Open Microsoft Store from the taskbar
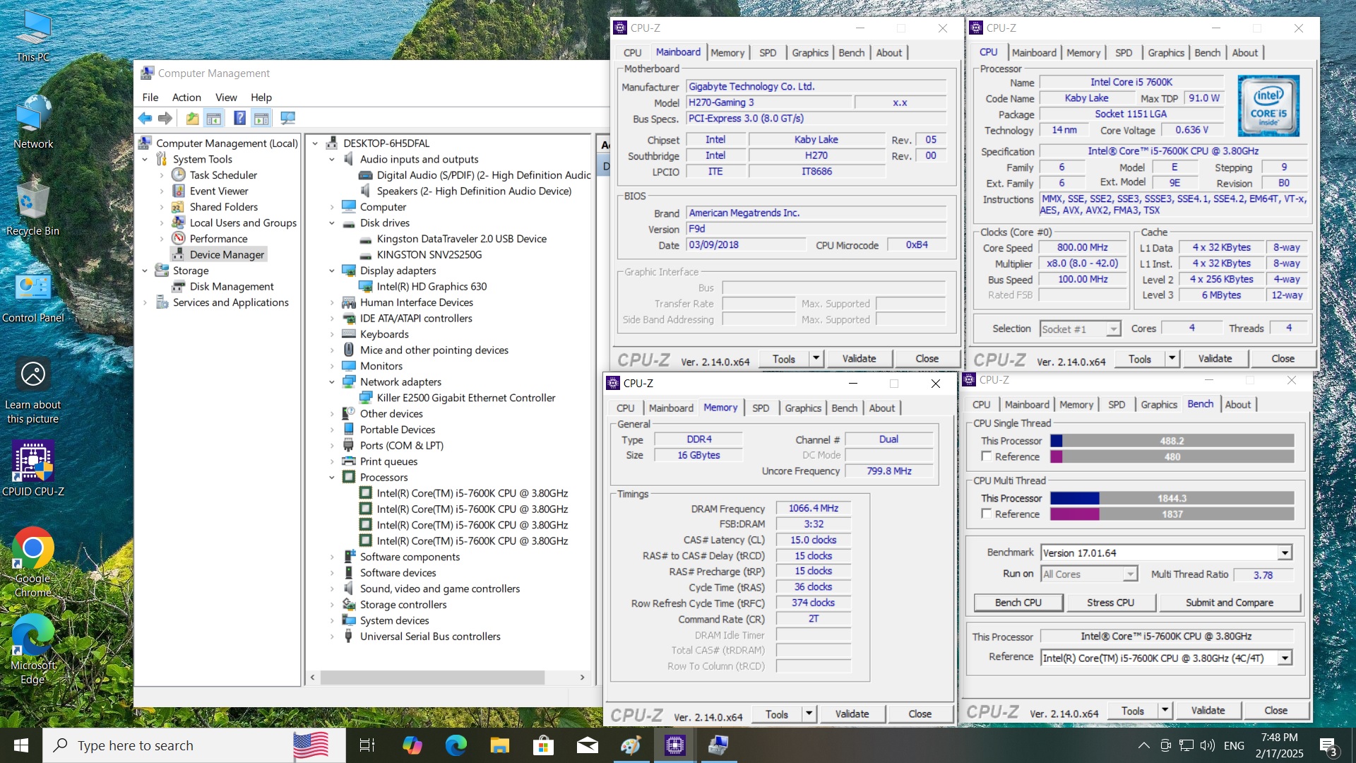This screenshot has height=763, width=1356. [x=544, y=745]
